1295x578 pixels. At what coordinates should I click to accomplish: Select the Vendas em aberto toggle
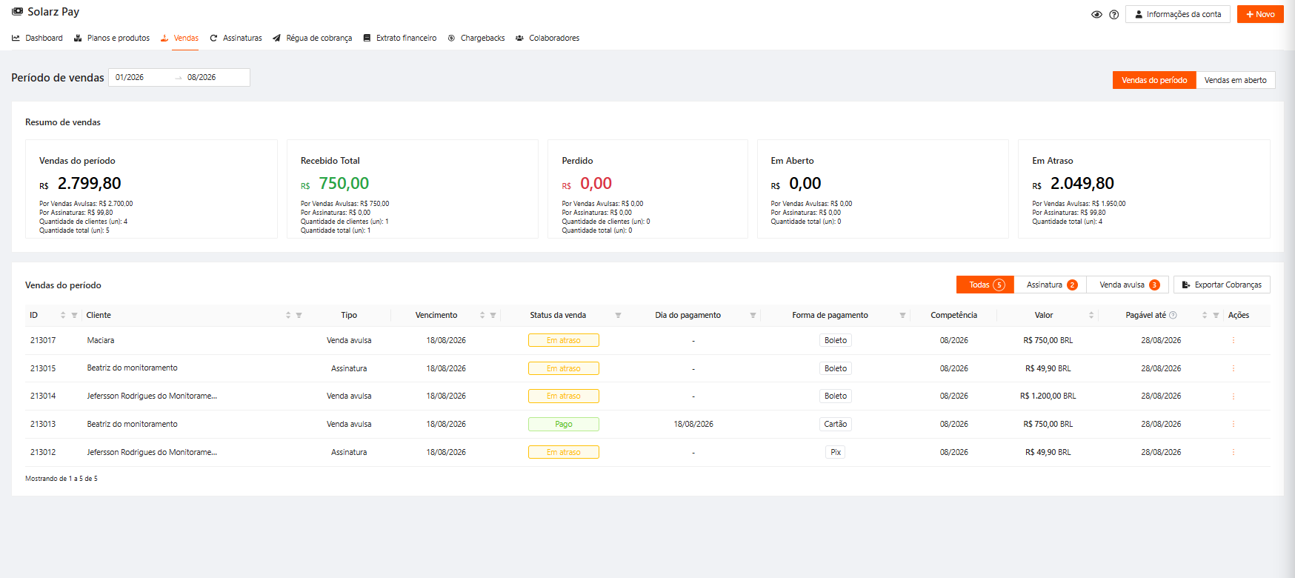pos(1235,80)
